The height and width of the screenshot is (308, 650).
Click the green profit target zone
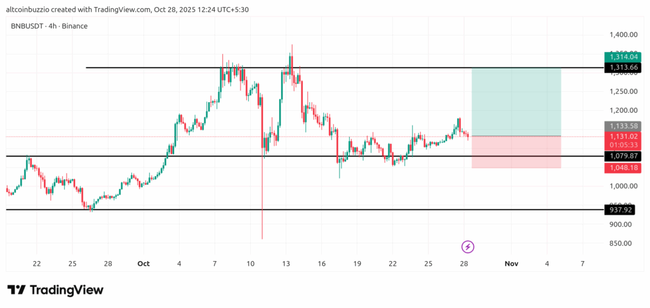tap(516, 101)
